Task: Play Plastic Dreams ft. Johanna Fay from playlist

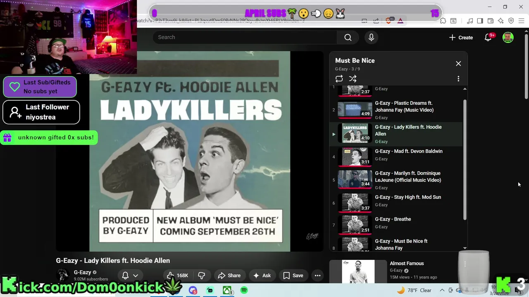Action: pos(396,110)
